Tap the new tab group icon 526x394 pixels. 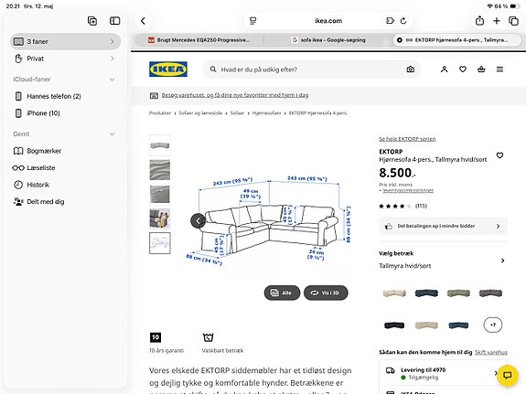click(92, 21)
